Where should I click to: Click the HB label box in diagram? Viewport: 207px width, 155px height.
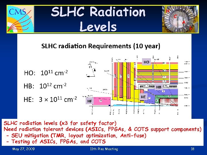coord(159,87)
